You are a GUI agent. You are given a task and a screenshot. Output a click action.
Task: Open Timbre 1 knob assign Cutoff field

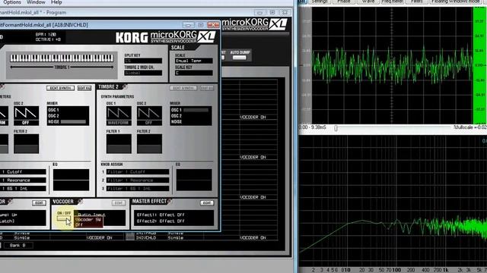click(24, 172)
